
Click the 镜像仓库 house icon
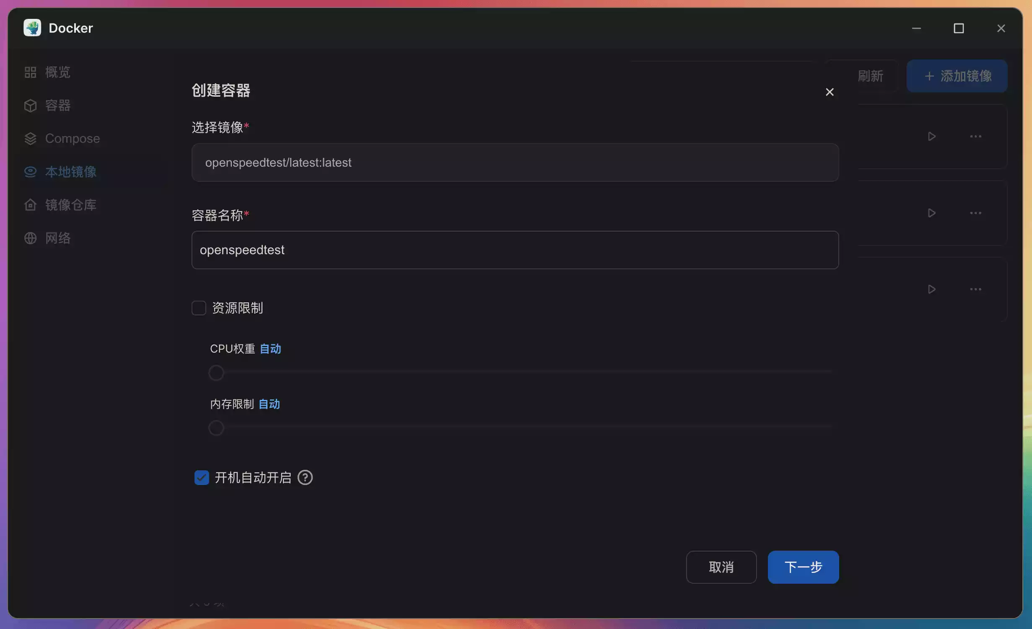(x=30, y=205)
